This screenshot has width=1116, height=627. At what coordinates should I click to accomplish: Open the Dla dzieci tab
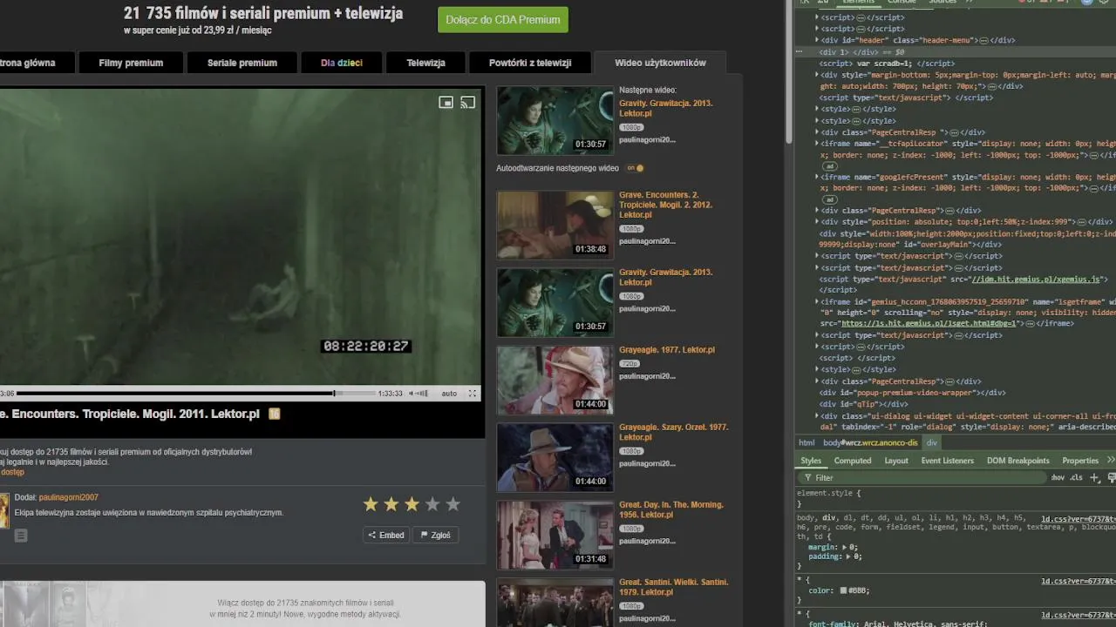pyautogui.click(x=342, y=63)
